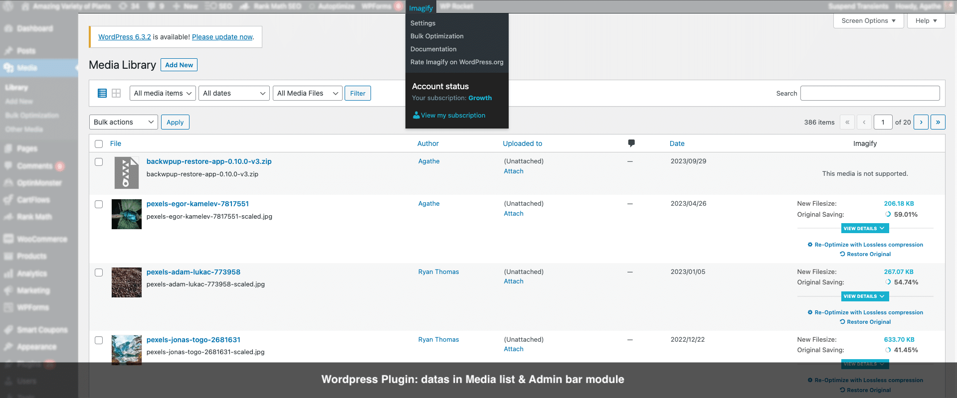Viewport: 957px width, 398px height.
Task: Open Imagify Settings menu entry
Action: [x=423, y=23]
